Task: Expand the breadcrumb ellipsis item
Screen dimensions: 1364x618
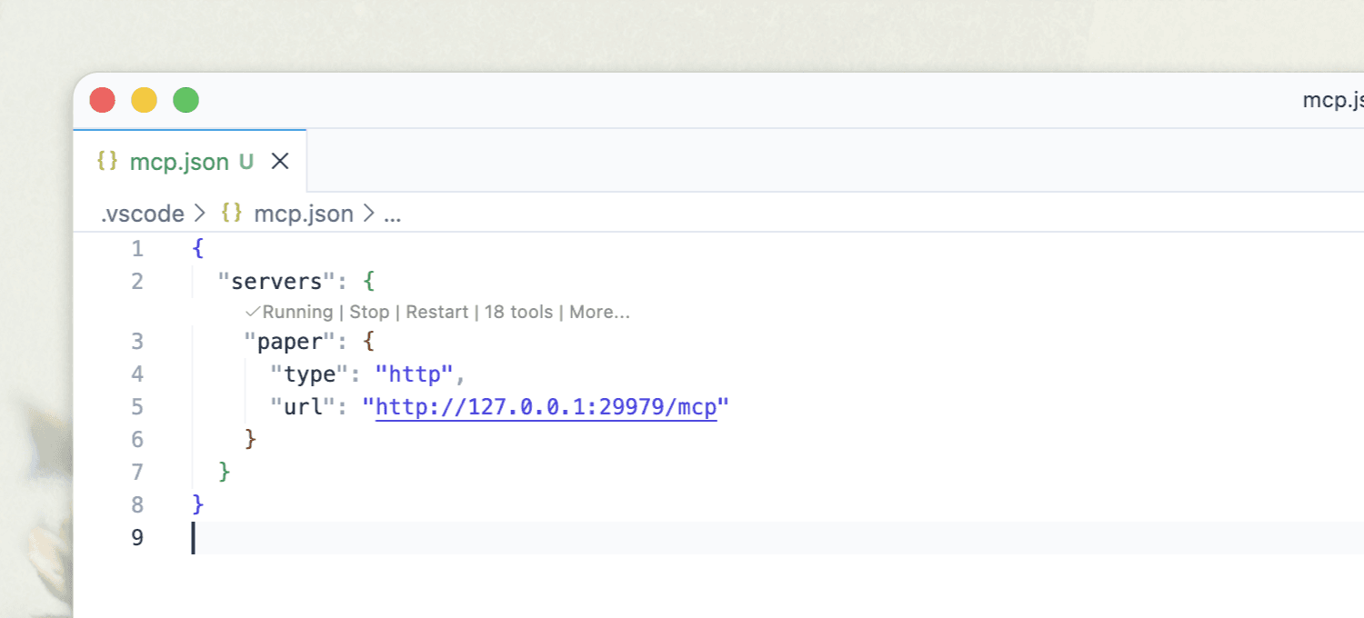Action: coord(392,216)
